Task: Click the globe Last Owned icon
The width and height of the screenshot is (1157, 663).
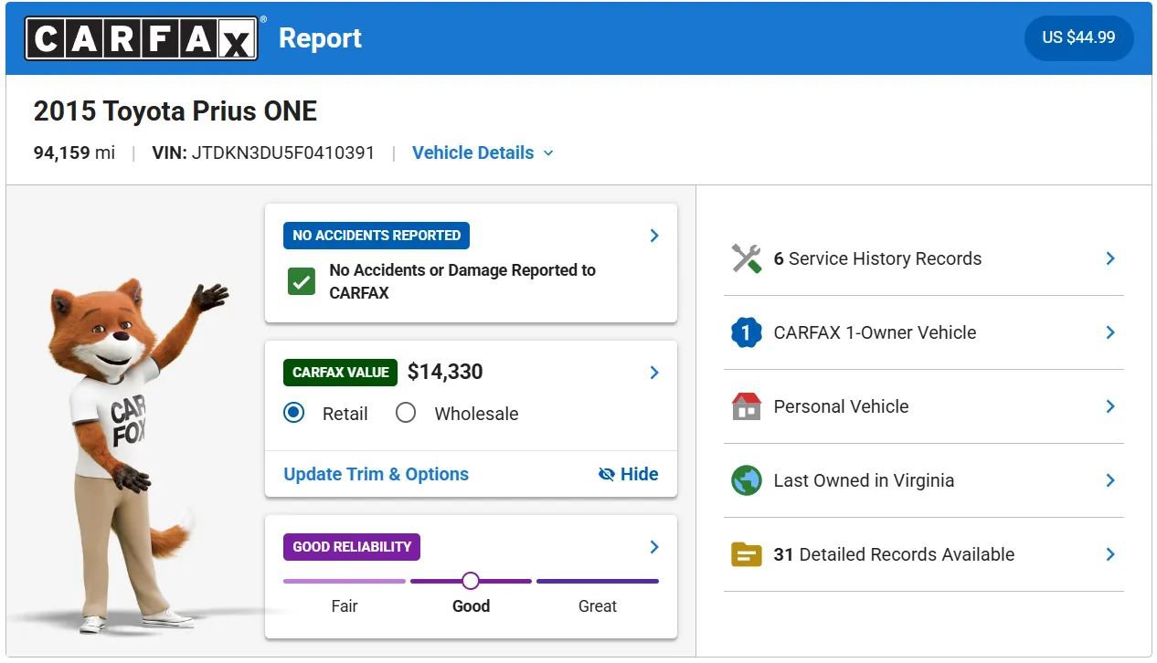Action: (x=747, y=480)
